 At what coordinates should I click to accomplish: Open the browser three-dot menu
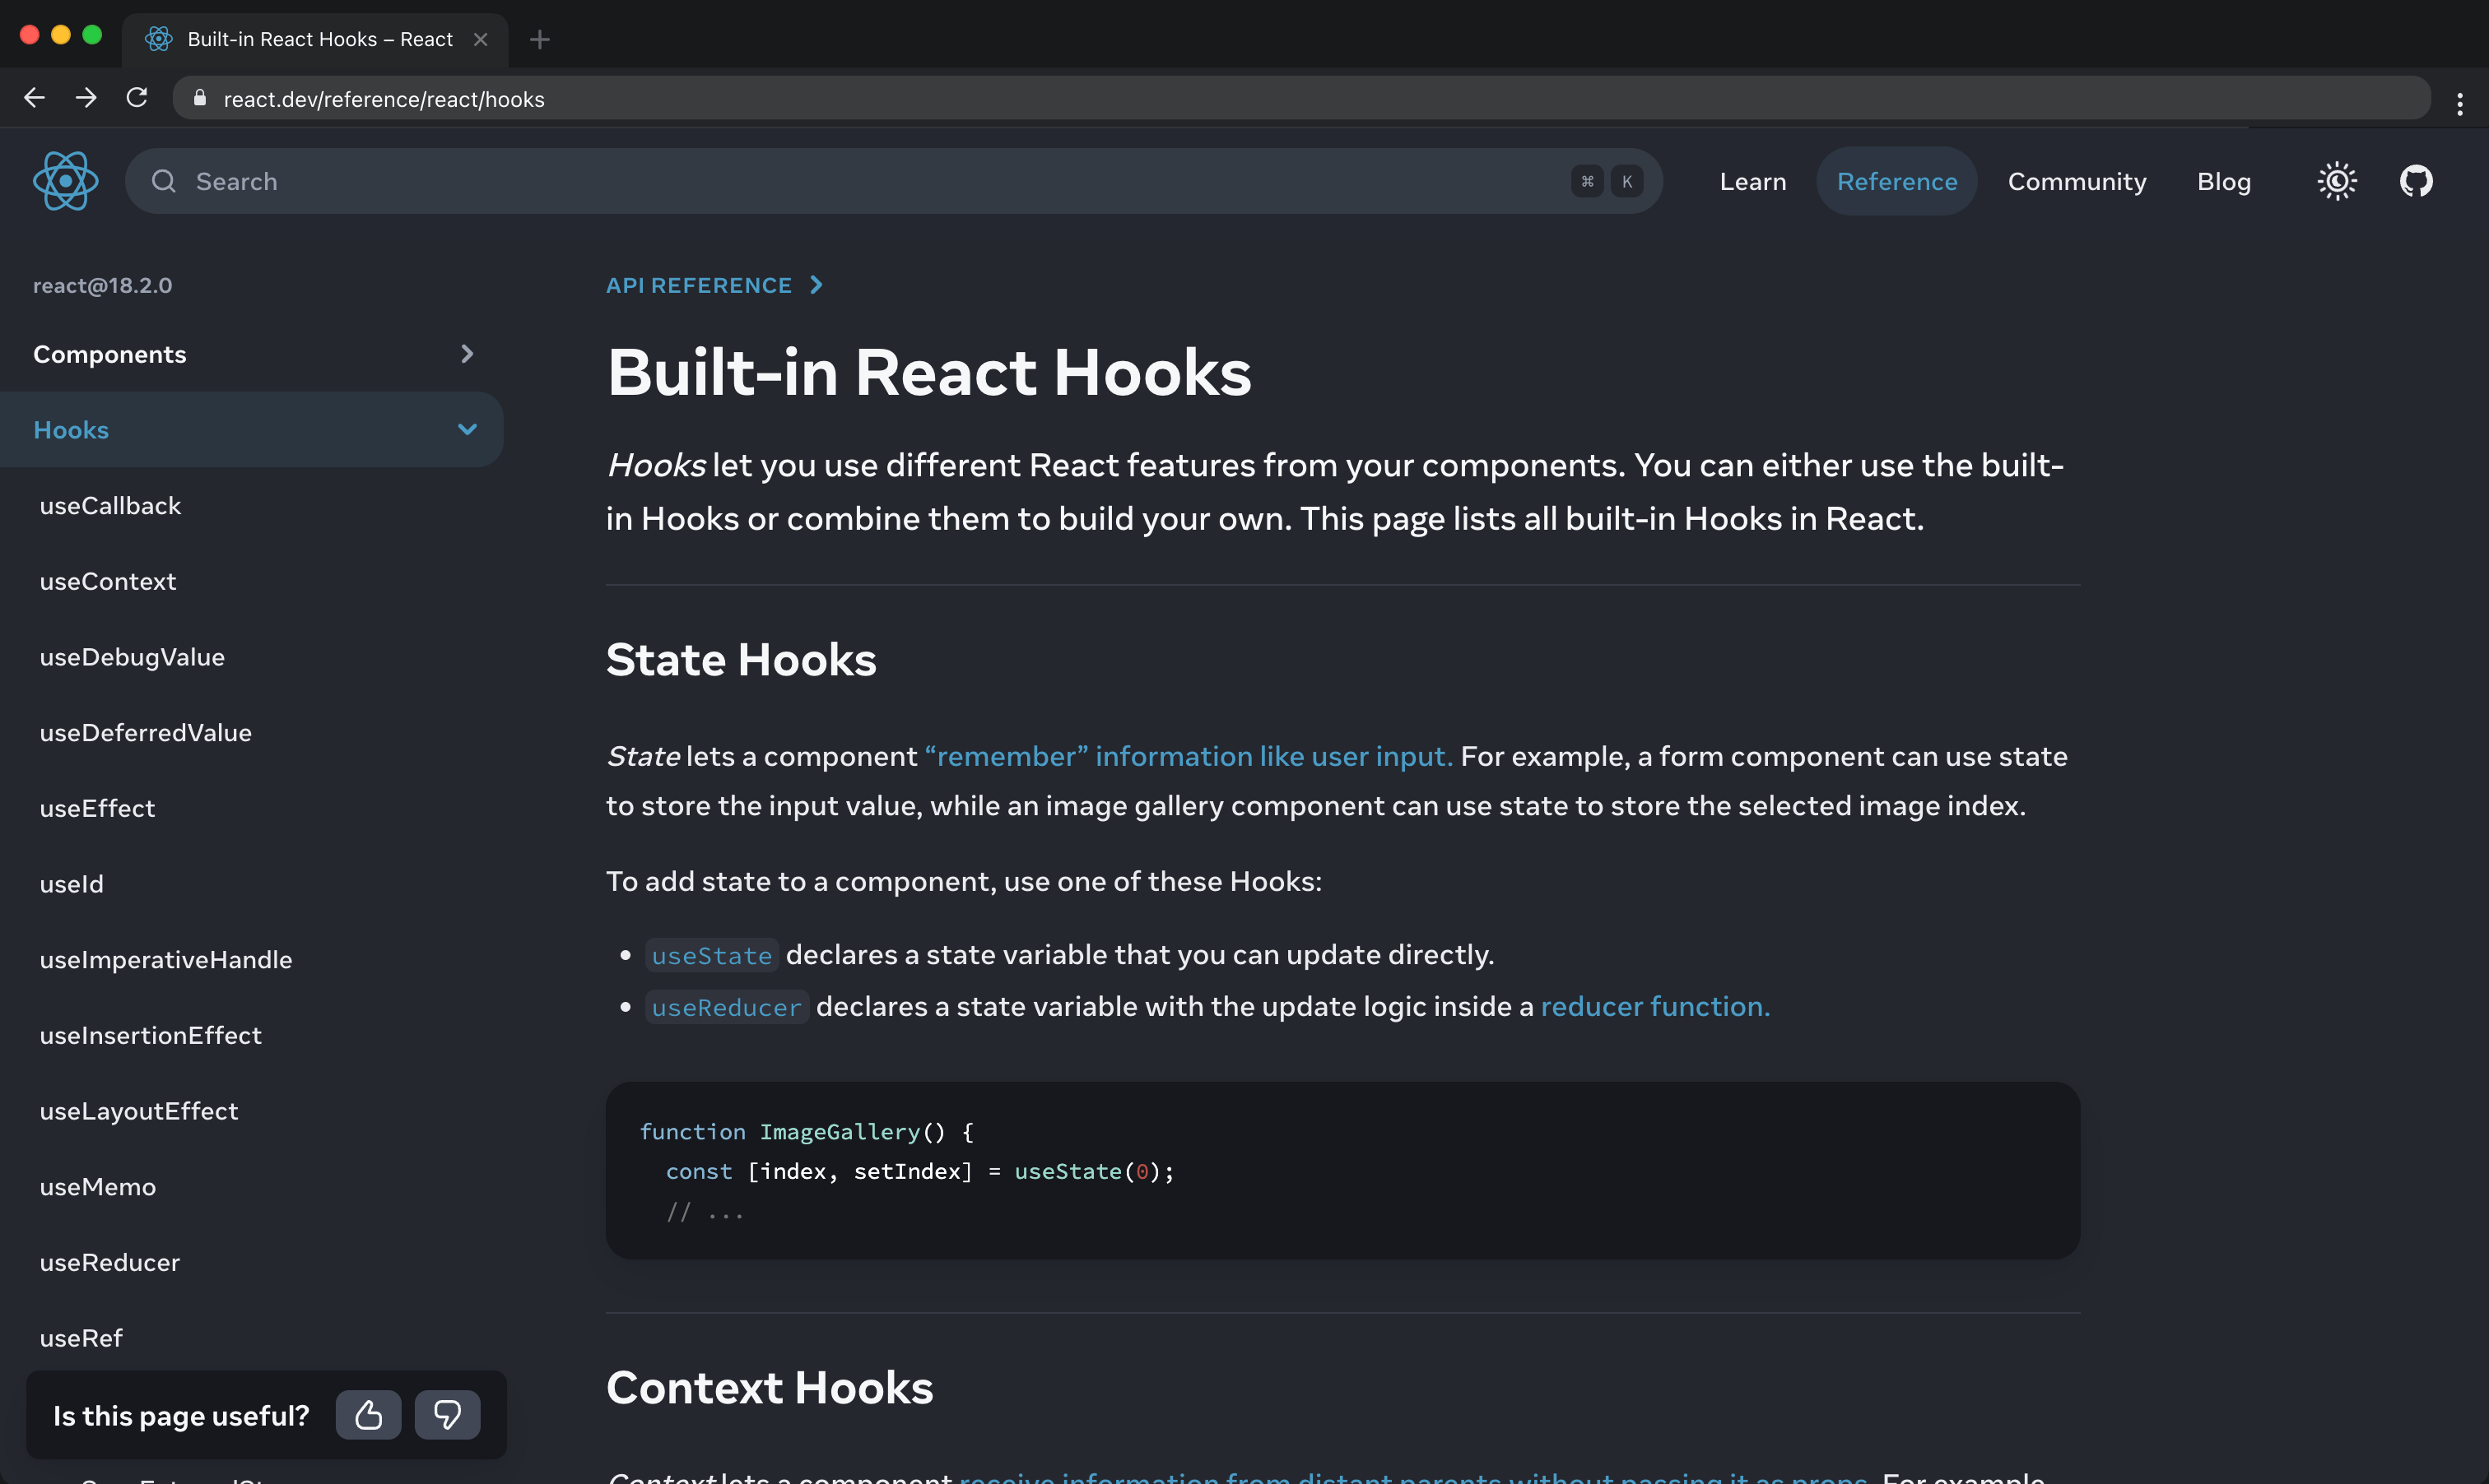click(2460, 103)
